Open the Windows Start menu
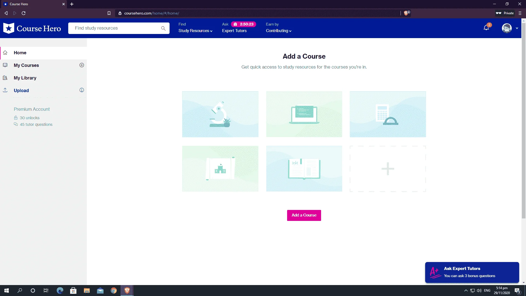Viewport: 526px width, 296px height. click(x=7, y=291)
